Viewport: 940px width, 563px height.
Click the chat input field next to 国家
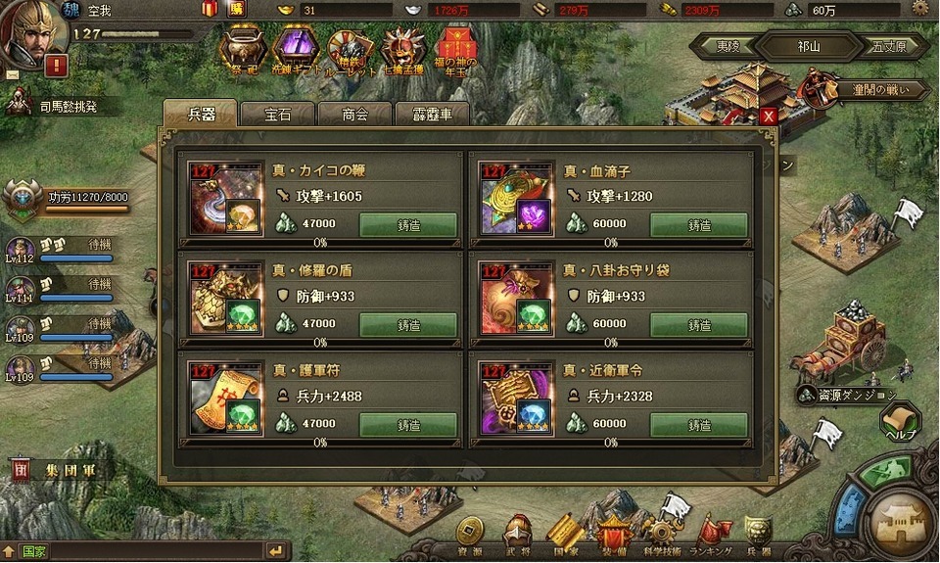156,551
